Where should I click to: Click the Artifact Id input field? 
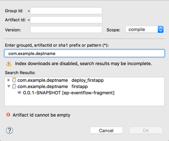click(x=66, y=20)
